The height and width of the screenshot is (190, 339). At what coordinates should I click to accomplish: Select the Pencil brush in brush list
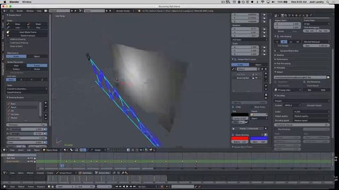pos(23,107)
